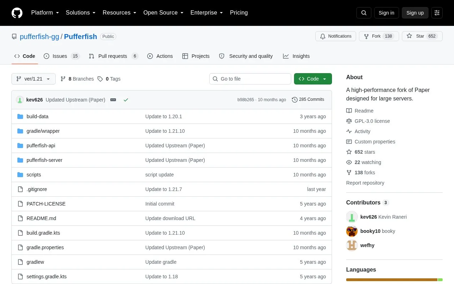Expand the Resources menu
454x284 pixels.
click(120, 13)
